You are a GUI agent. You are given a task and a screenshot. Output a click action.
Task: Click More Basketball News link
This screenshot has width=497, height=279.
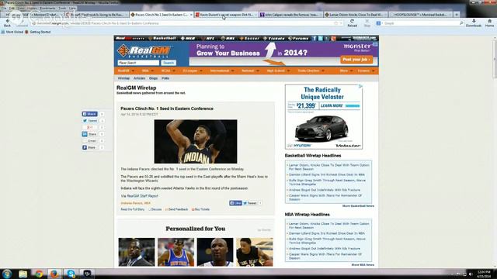358,206
